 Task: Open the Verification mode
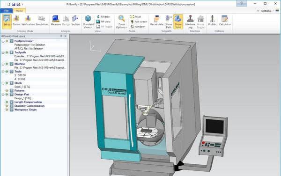(28, 21)
